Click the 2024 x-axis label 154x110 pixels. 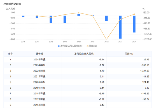(x=134, y=42)
